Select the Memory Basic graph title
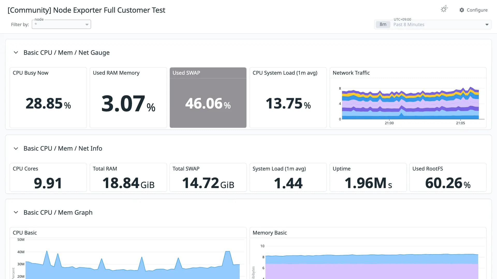Viewport: 497px width, 279px height. click(270, 233)
